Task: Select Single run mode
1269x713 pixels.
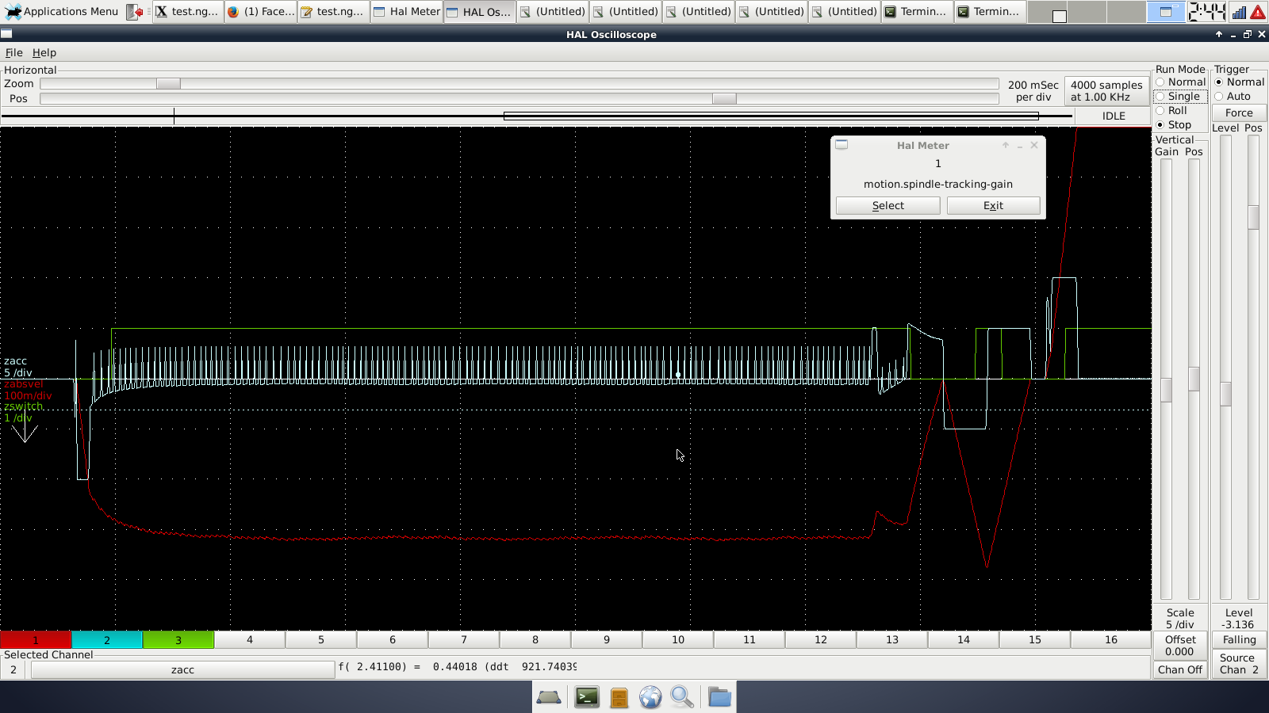Action: click(x=1181, y=96)
